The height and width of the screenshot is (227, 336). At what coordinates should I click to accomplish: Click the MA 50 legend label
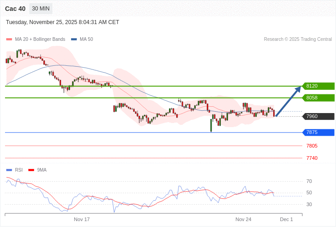(87, 39)
